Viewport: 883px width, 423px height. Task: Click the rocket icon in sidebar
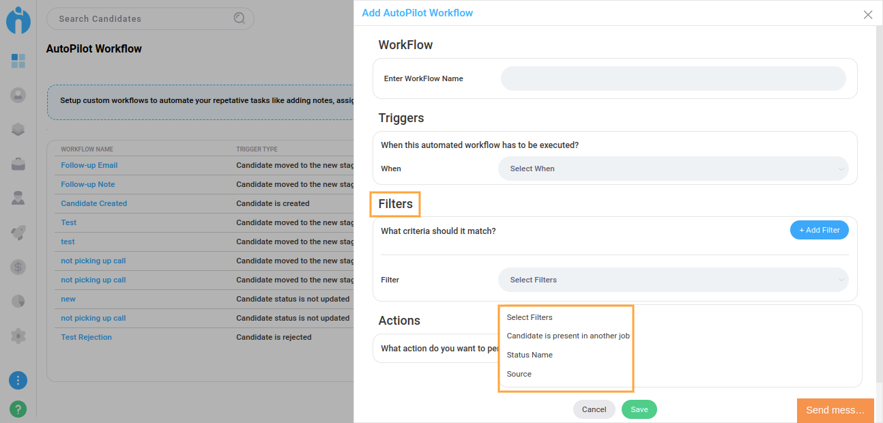[18, 233]
